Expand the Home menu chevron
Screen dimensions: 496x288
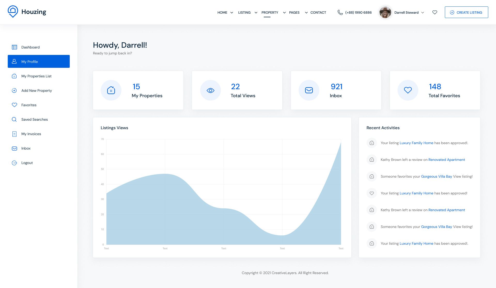point(232,13)
